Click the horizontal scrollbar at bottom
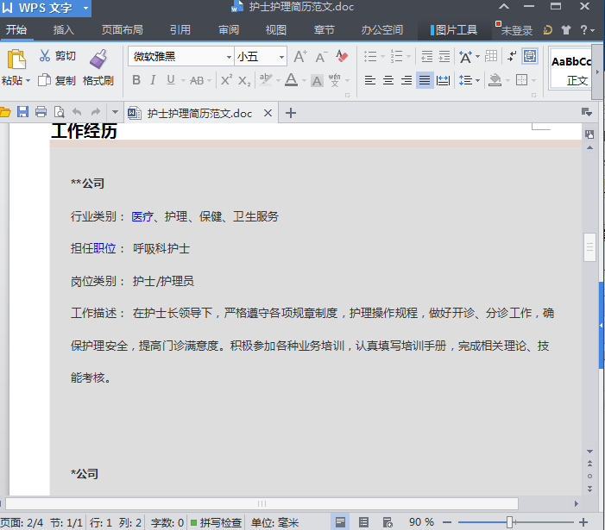605x530 pixels. [x=262, y=503]
